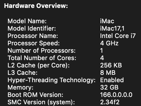This screenshot has height=106, width=141.
Task: Select the Hyper-Threading Technology label
Action: tap(52, 80)
